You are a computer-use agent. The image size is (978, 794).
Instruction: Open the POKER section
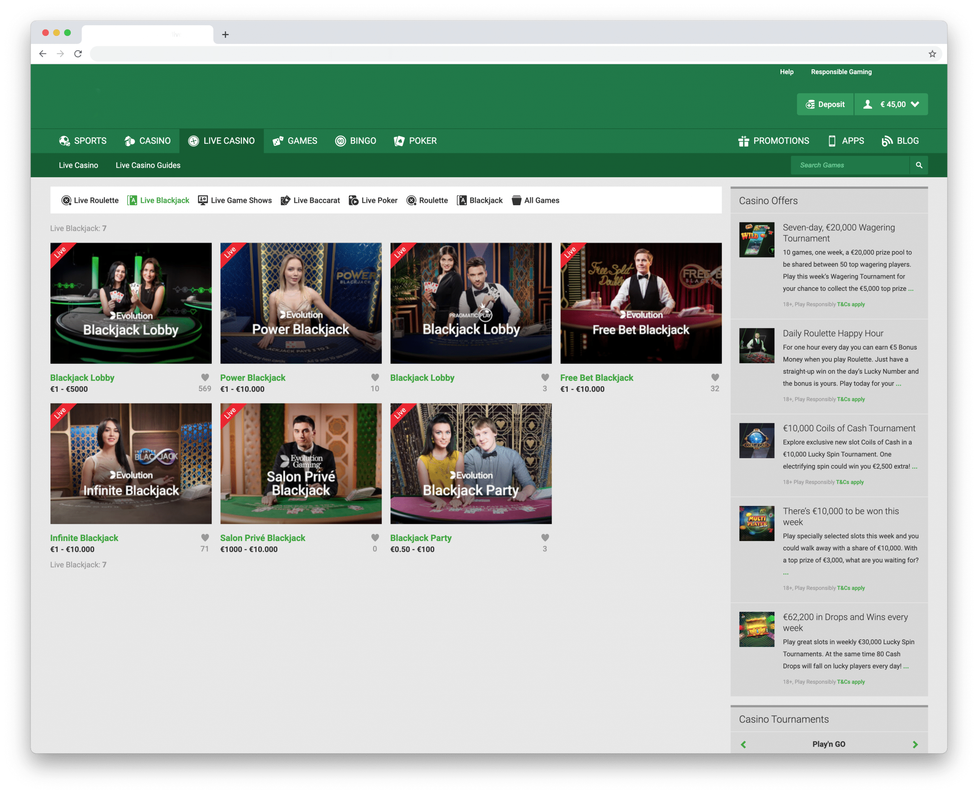415,141
